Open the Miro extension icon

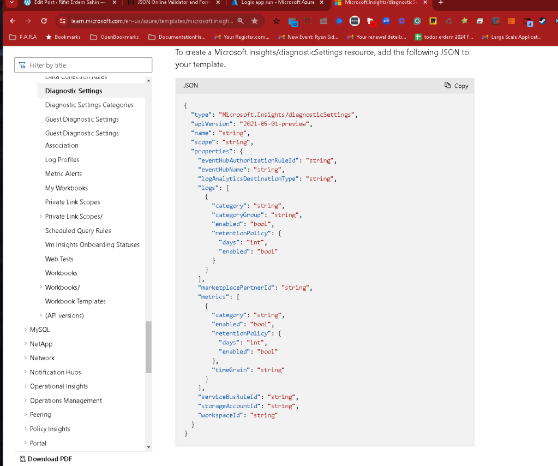pyautogui.click(x=433, y=21)
